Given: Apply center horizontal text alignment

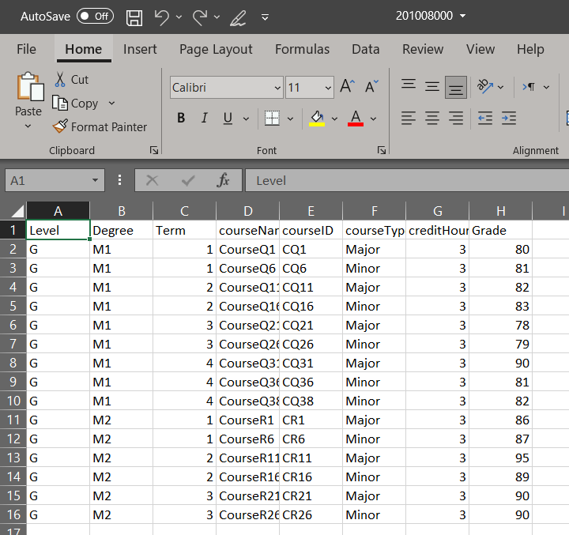Looking at the screenshot, I should [x=432, y=119].
